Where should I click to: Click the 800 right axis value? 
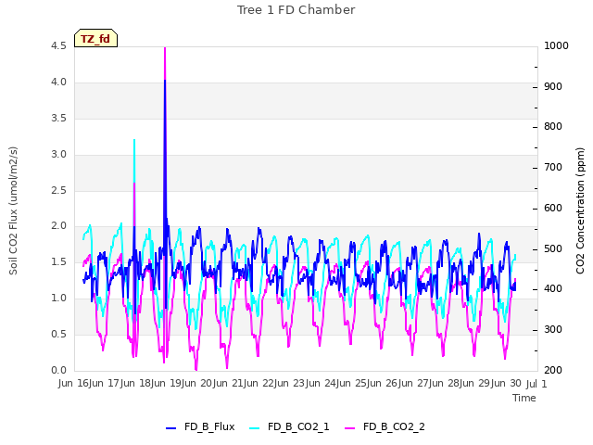553,126
